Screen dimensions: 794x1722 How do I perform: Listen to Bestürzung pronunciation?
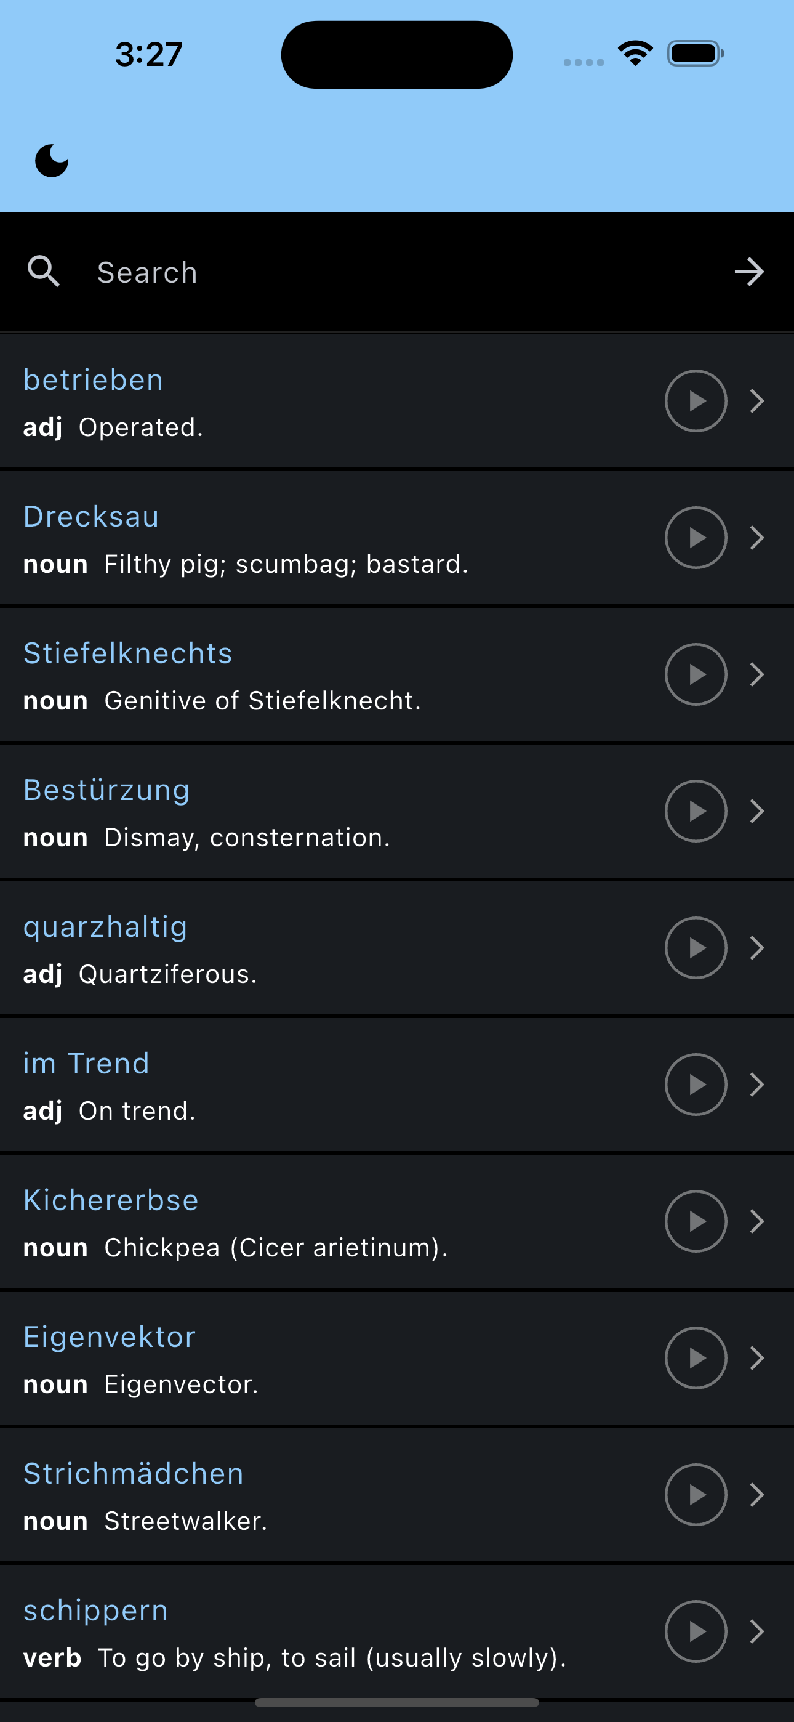[696, 811]
